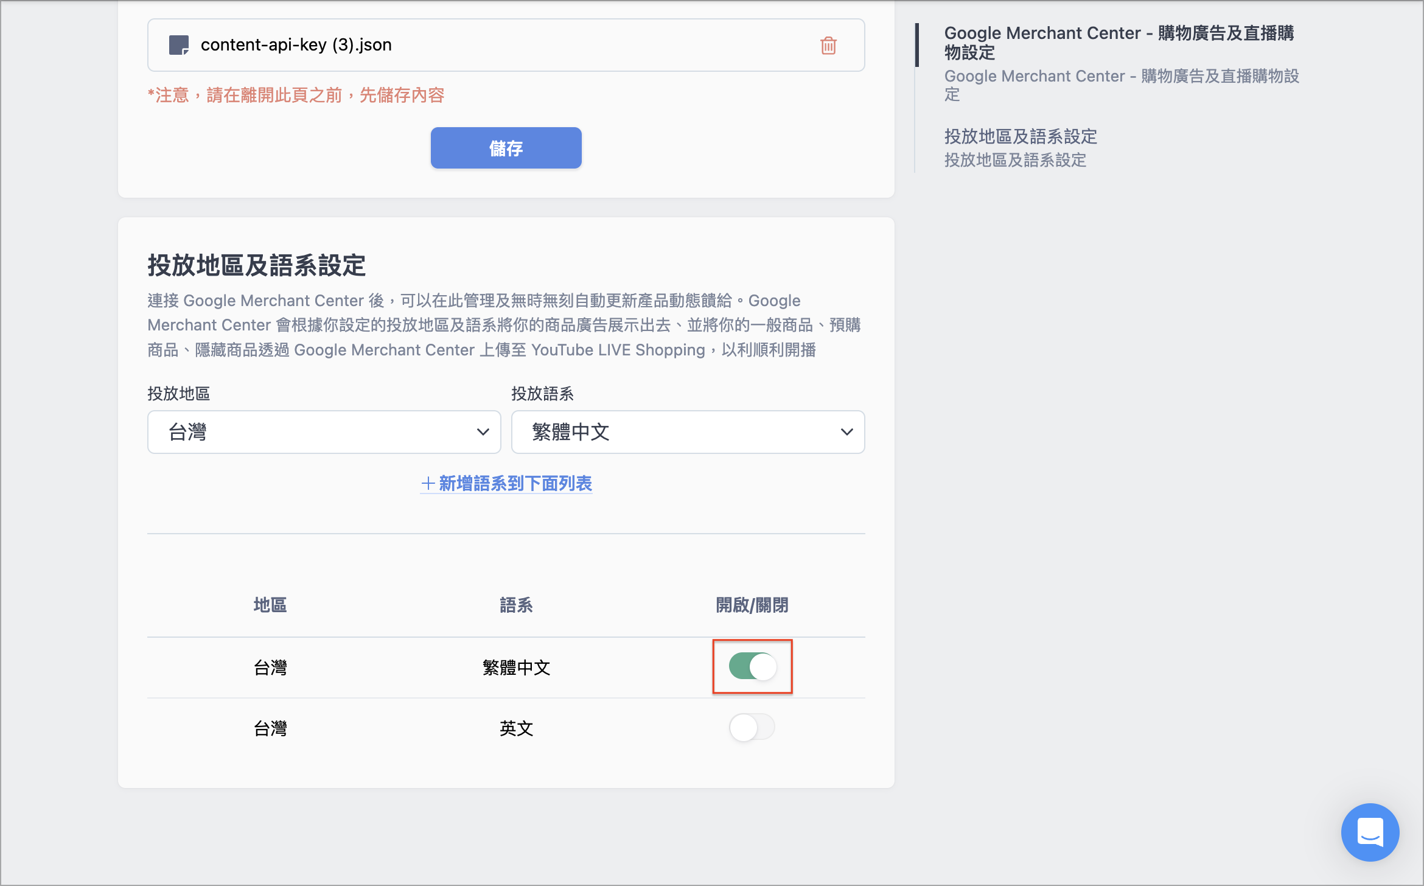Click the 開啟/關閉 column header
Viewport: 1424px width, 886px height.
[x=752, y=605]
